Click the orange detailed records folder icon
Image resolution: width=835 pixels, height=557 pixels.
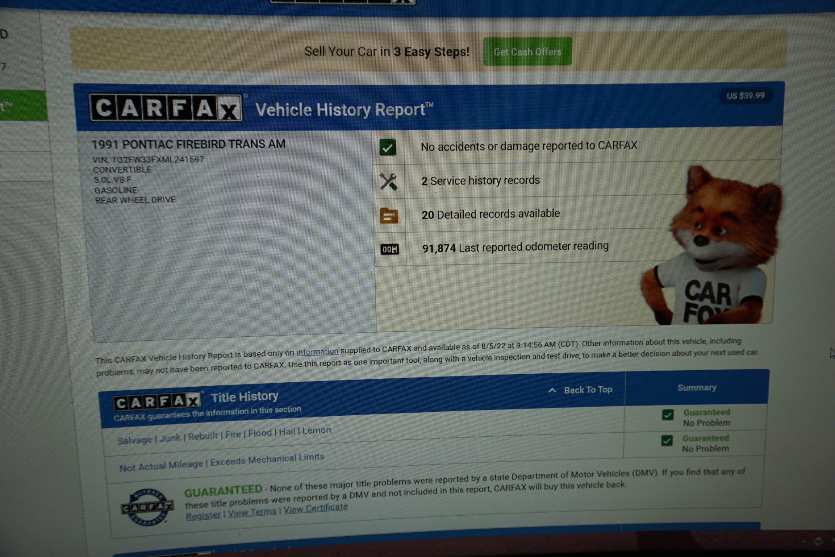pos(389,216)
